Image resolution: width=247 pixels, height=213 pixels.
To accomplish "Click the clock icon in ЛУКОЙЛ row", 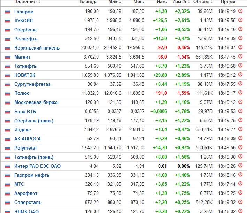I will pyautogui.click(x=240, y=20).
